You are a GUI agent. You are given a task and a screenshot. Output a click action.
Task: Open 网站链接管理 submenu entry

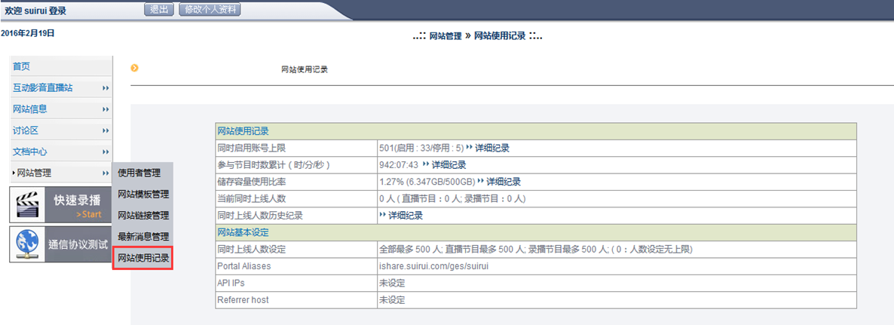(x=143, y=216)
